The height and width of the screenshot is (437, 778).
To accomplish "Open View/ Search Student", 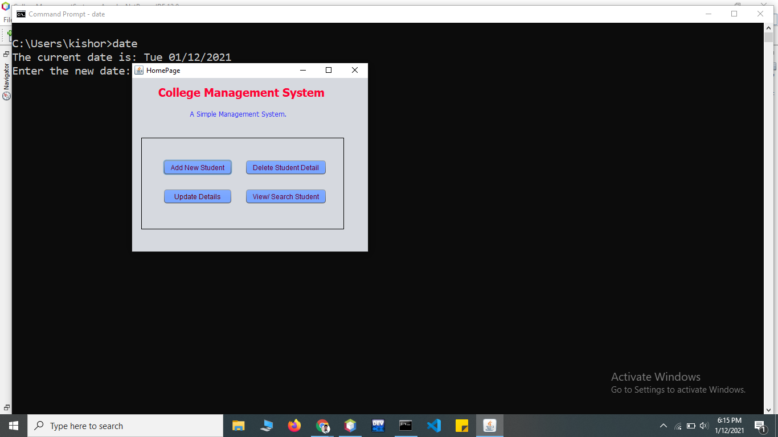I will (286, 196).
